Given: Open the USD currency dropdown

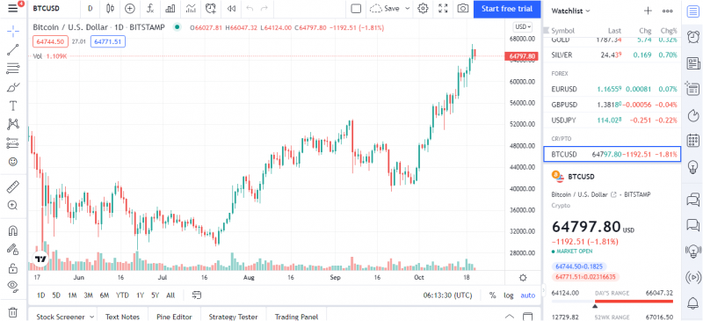Looking at the screenshot, I should (522, 27).
